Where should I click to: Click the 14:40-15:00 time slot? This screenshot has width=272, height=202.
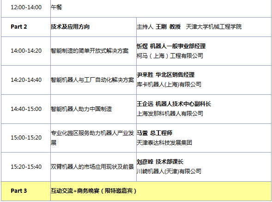26,109
